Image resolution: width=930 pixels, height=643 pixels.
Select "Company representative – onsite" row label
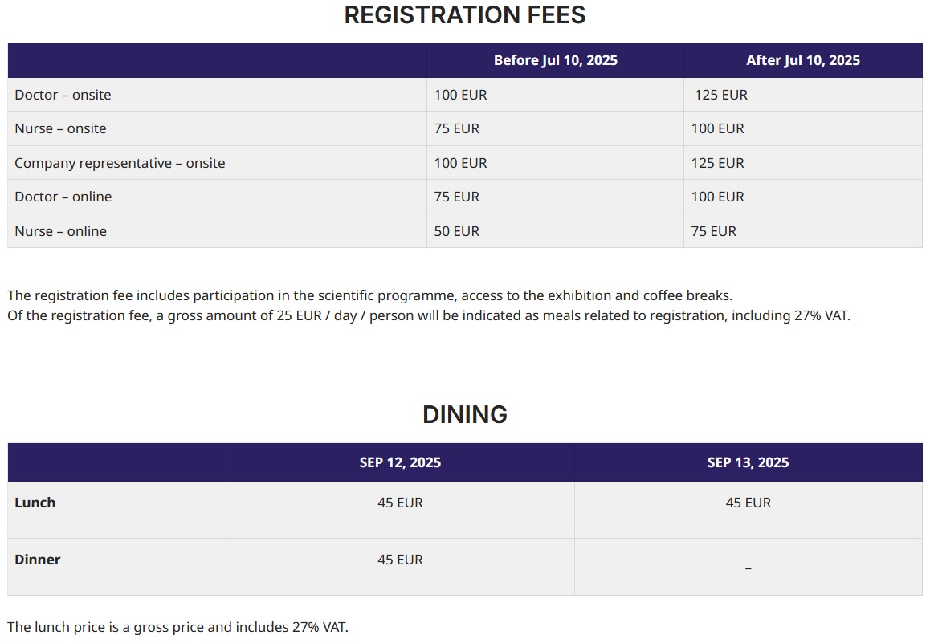click(120, 163)
